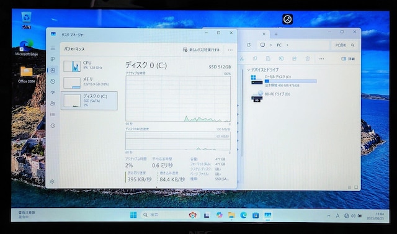Viewport: 397px width, 234px height.
Task: Switch Explorer to details list view icon
Action: pos(349,187)
